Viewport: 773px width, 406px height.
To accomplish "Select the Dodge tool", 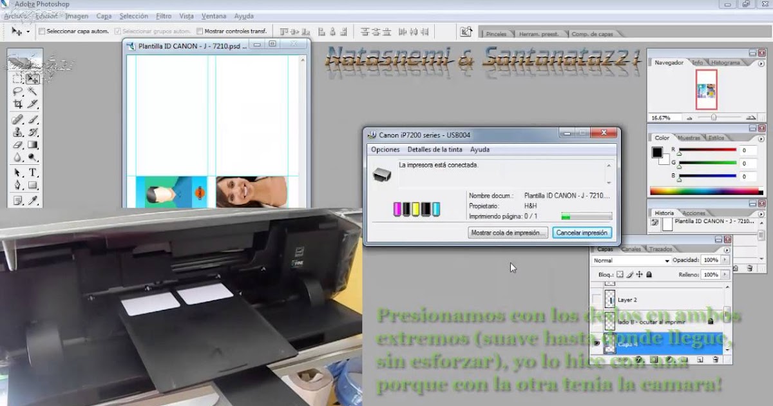I will tap(33, 157).
